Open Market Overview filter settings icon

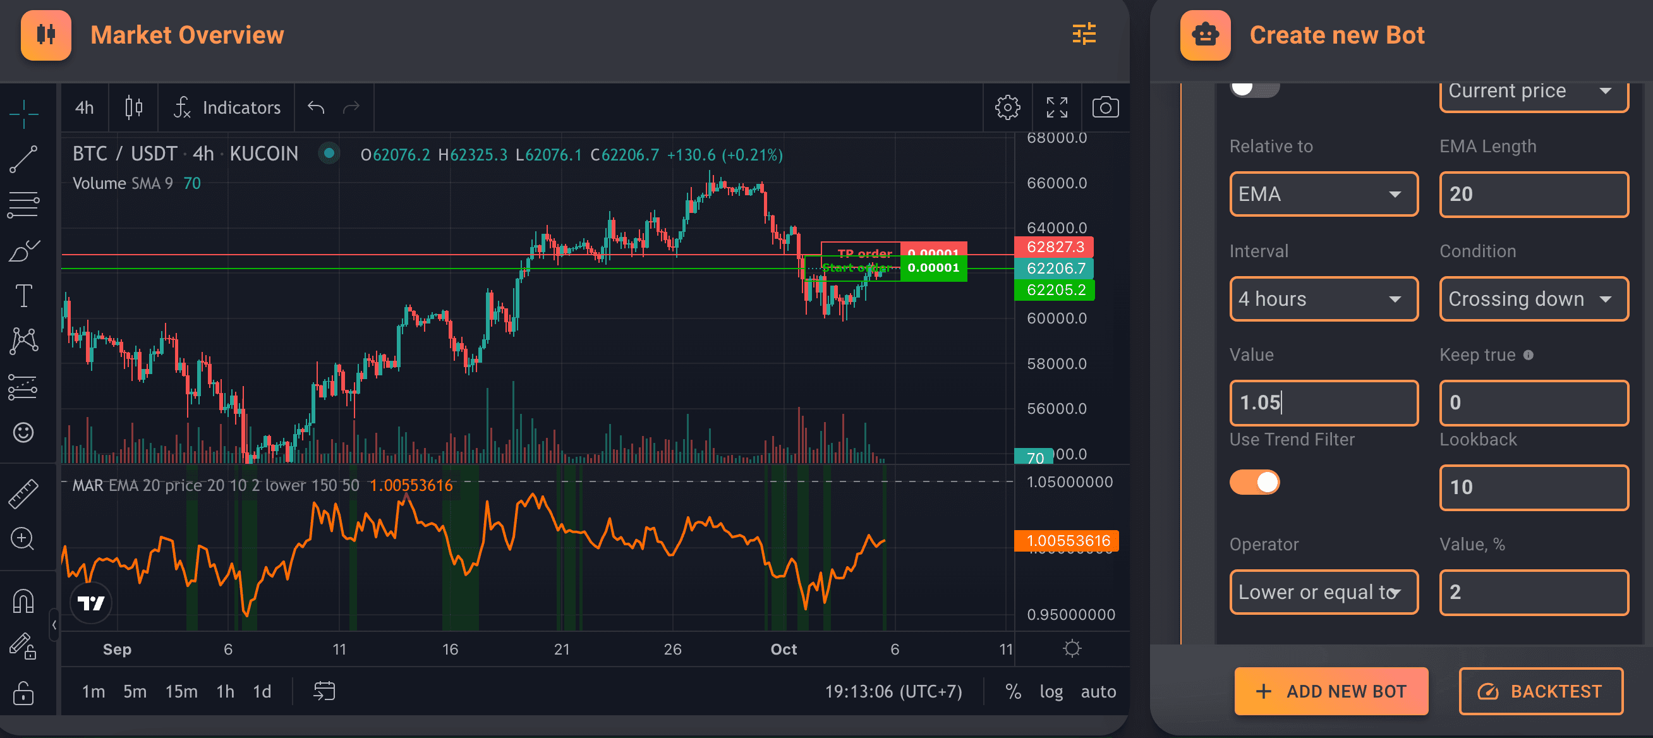[x=1084, y=35]
